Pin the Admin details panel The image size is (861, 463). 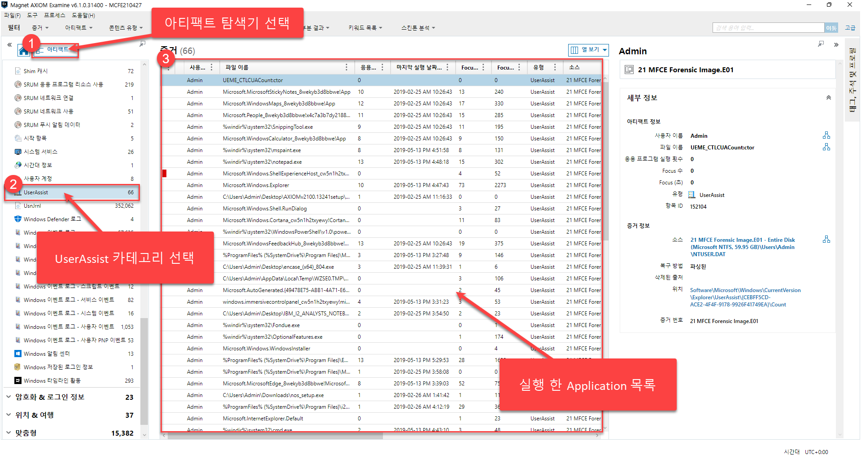821,44
